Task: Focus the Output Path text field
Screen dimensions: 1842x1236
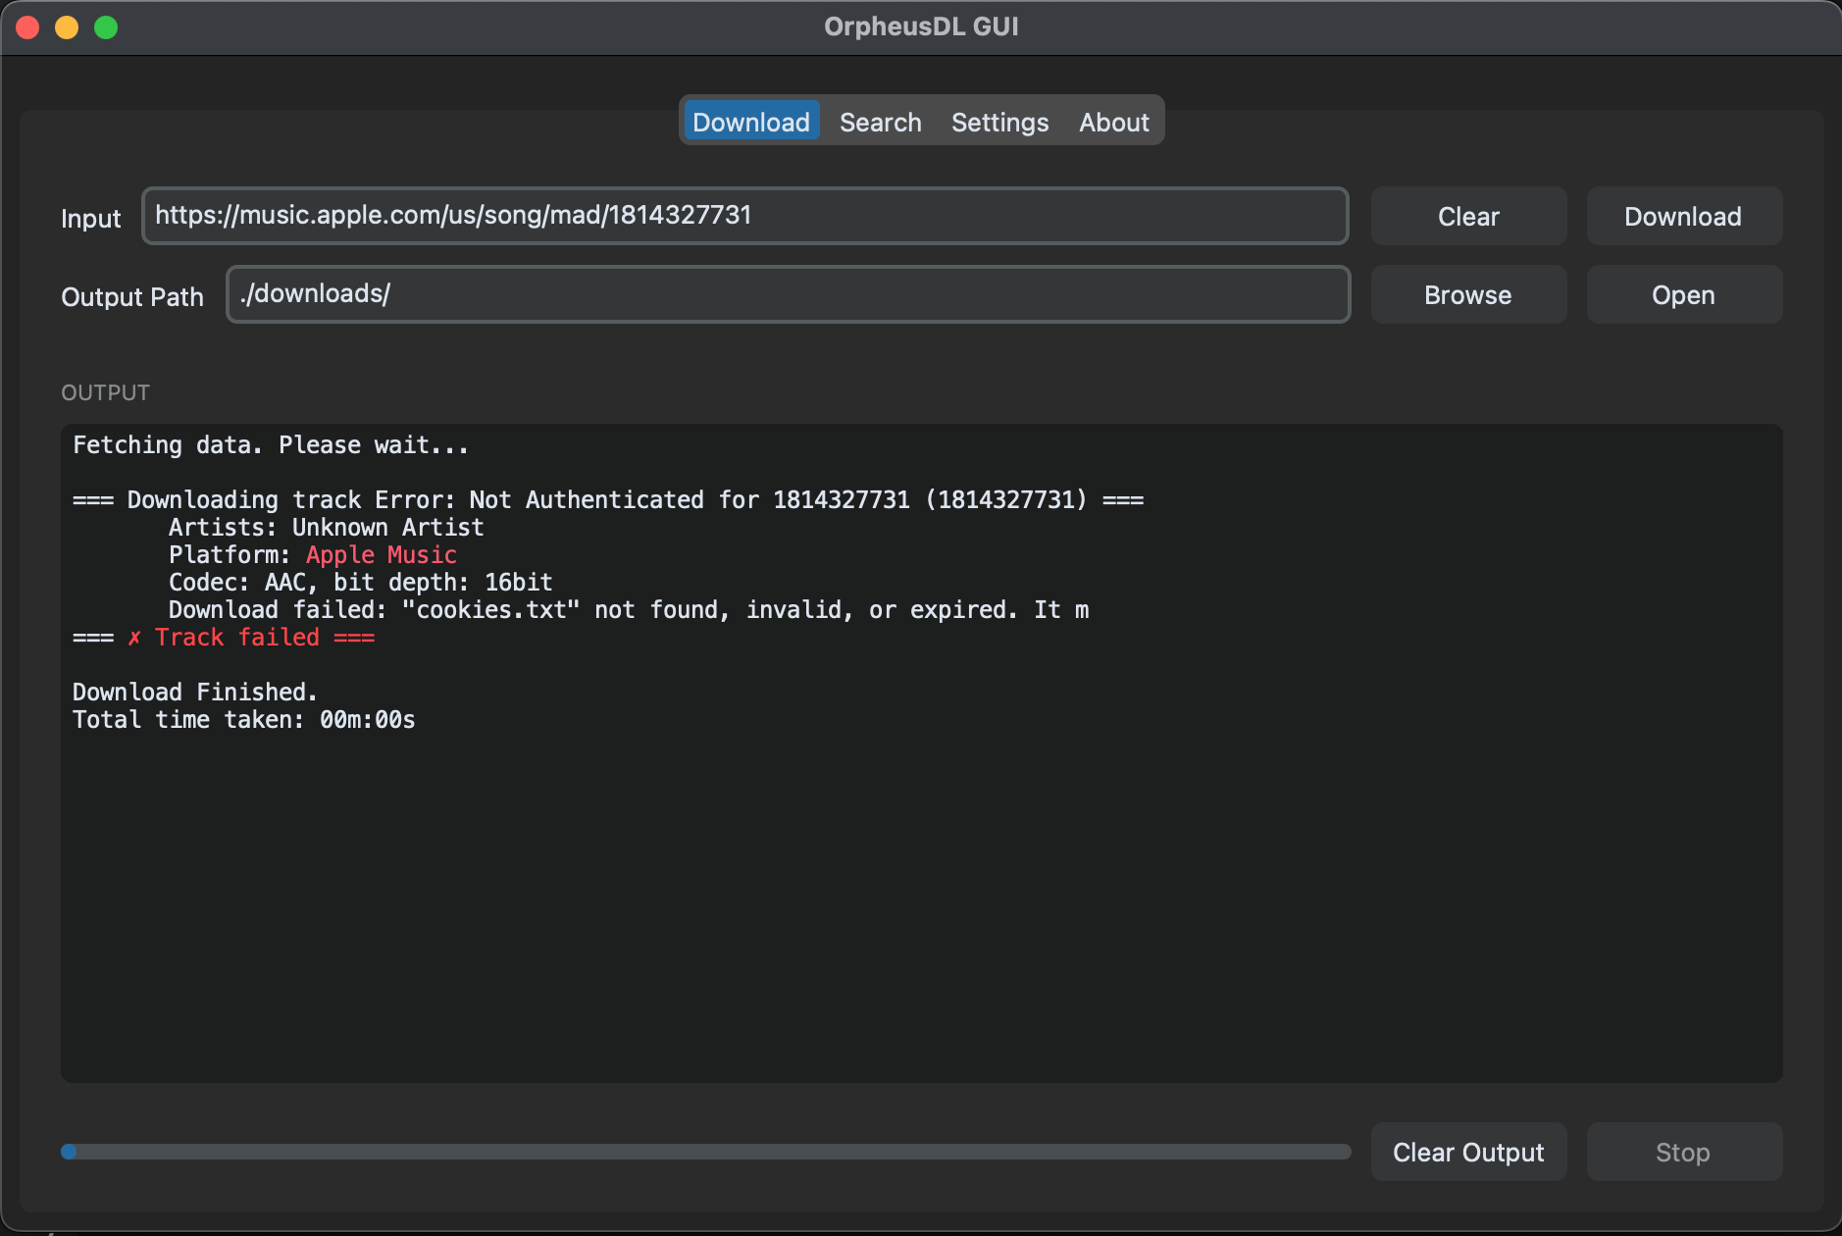Action: (787, 294)
